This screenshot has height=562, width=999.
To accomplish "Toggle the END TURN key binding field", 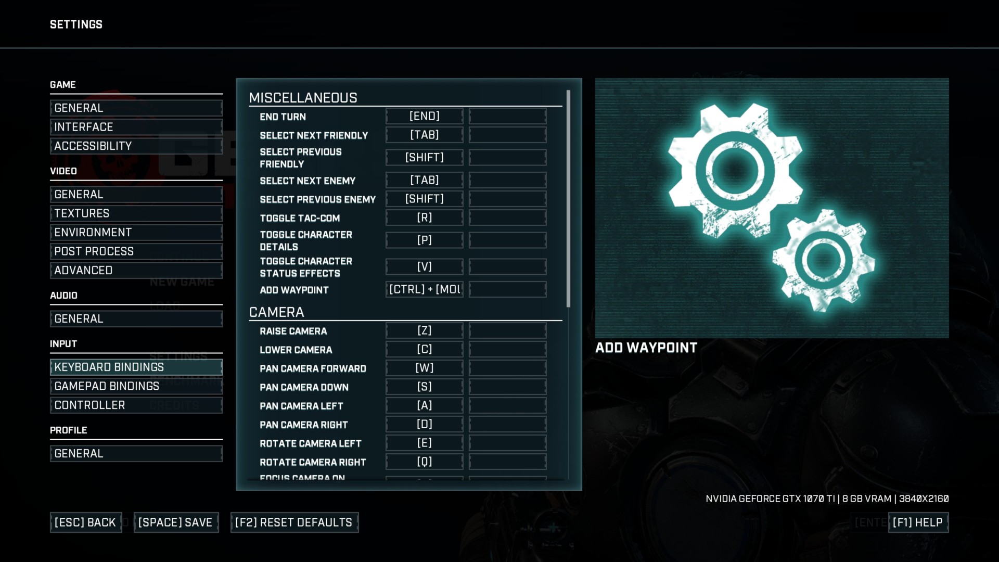I will (x=424, y=116).
